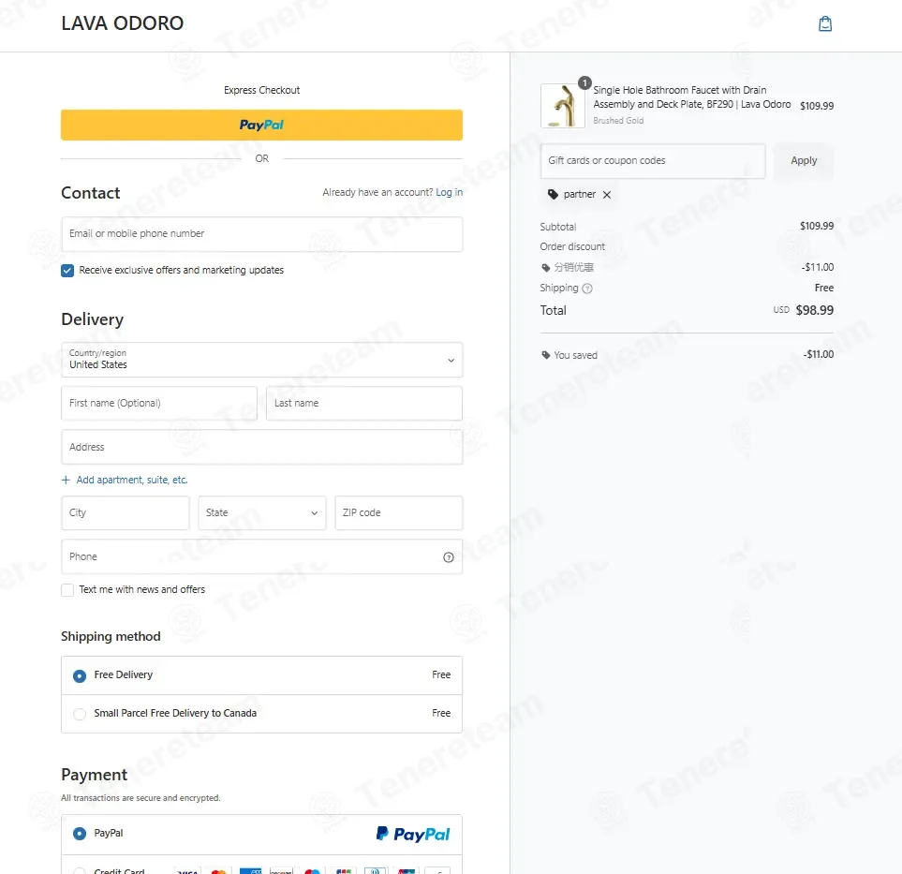
Task: Check Text me with news and offers
Action: 67,590
